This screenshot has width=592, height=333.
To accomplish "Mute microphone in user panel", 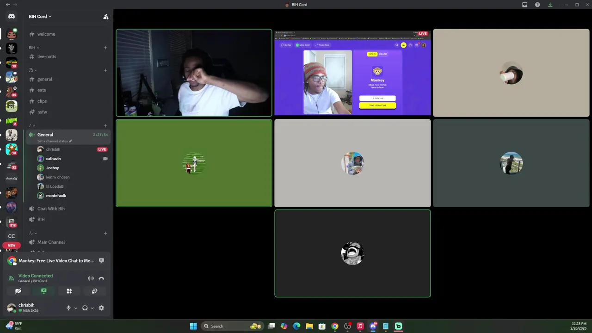I will click(x=68, y=308).
